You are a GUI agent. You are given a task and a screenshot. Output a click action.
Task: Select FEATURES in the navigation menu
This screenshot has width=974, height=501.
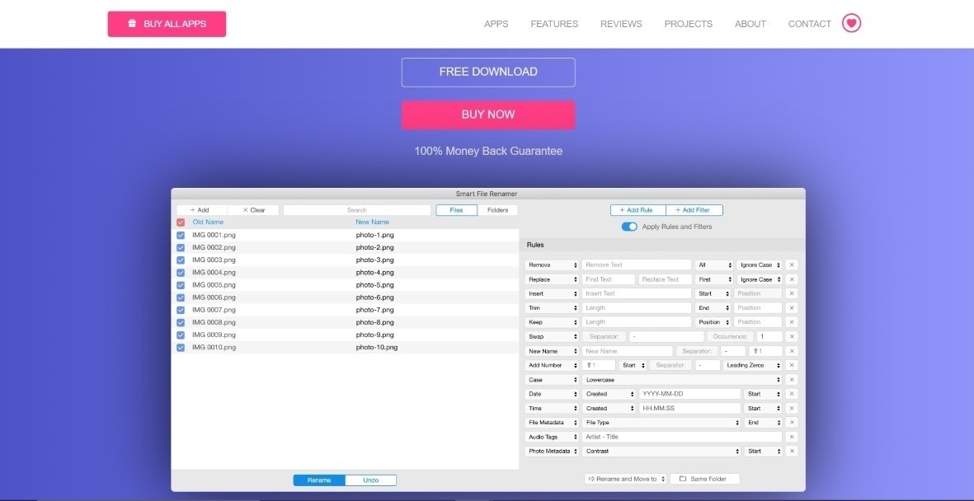tap(553, 23)
